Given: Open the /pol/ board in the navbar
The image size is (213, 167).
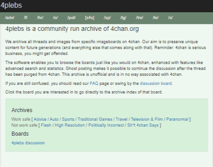Looking at the screenshot, I should pos(71,18).
